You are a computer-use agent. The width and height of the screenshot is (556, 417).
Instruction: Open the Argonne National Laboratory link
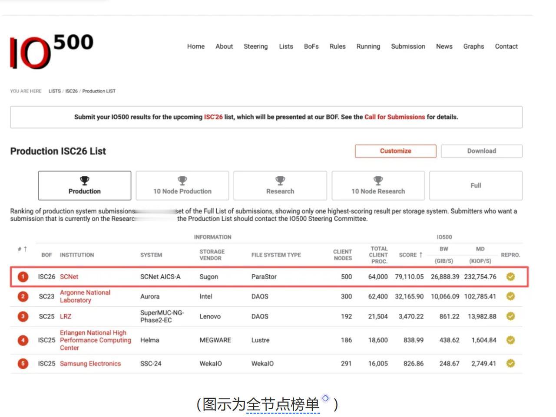[85, 296]
